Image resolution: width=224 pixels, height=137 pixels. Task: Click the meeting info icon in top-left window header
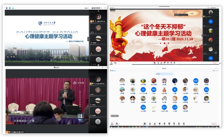click(x=7, y=8)
